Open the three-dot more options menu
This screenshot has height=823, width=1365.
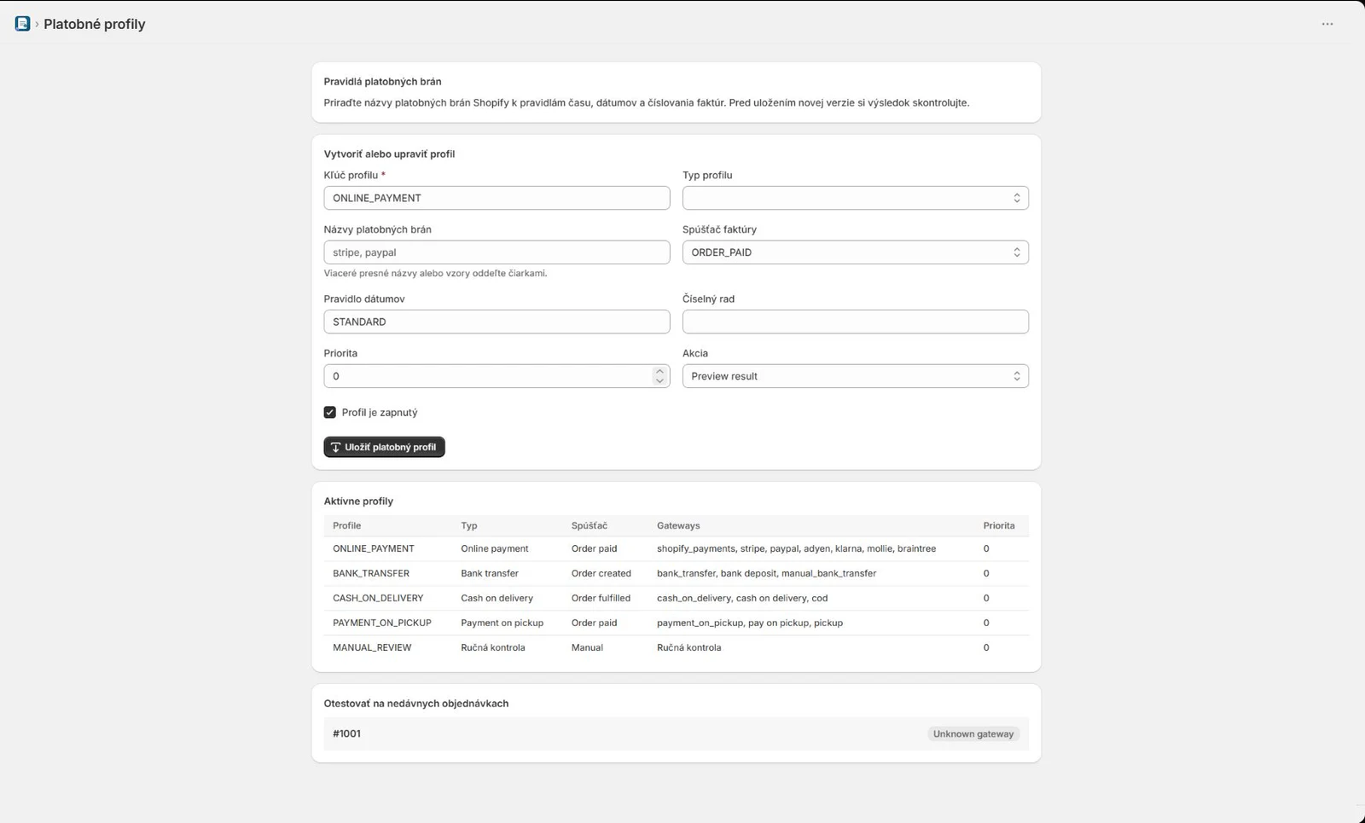click(x=1327, y=24)
